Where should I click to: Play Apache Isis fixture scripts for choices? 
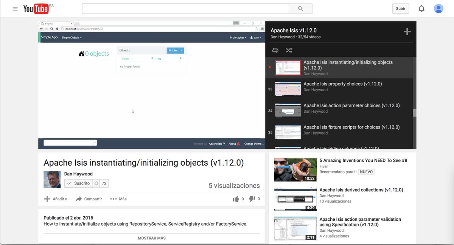point(351,127)
